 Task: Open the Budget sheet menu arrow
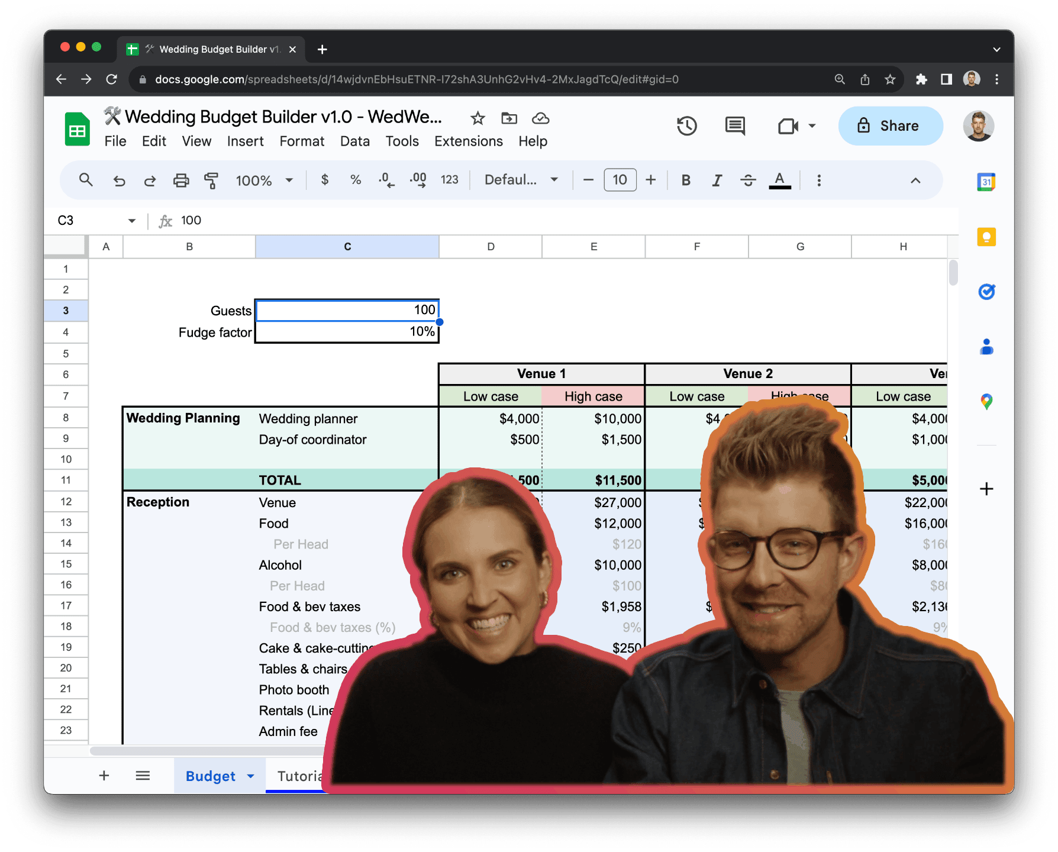tap(250, 776)
